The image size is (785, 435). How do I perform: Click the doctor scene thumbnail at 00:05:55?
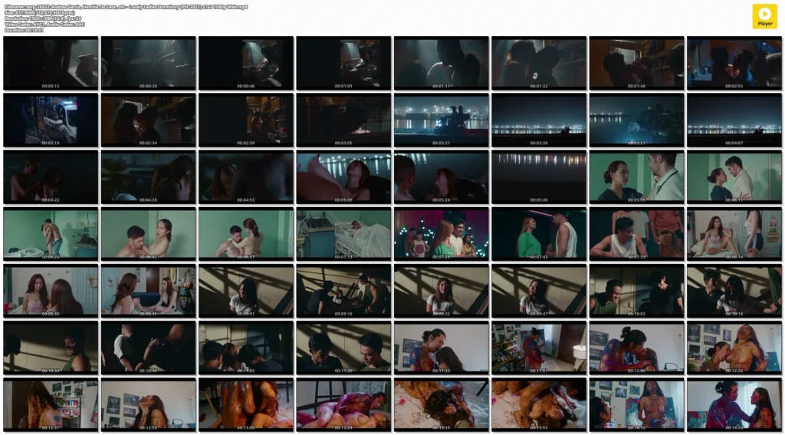[x=636, y=176]
